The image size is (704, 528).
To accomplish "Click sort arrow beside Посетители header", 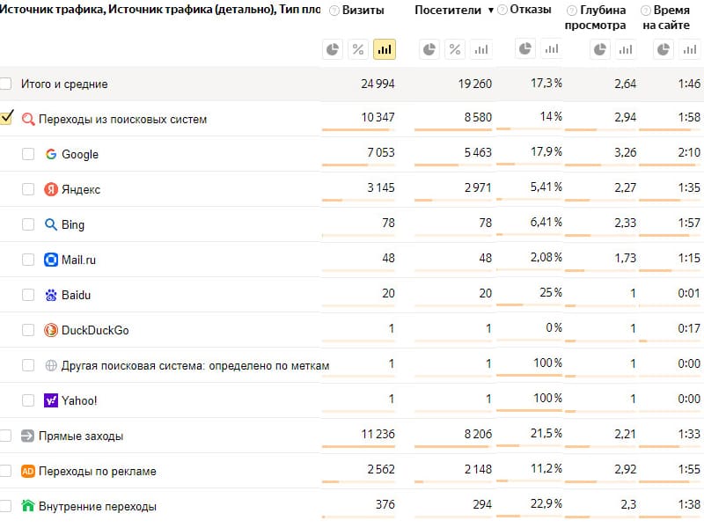I will pos(490,11).
